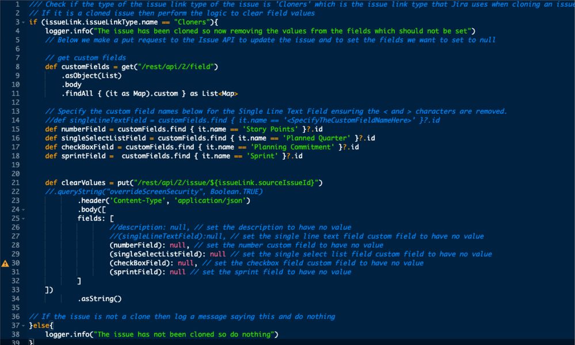Click the clearValues variable name
This screenshot has height=345, width=575.
click(83, 183)
